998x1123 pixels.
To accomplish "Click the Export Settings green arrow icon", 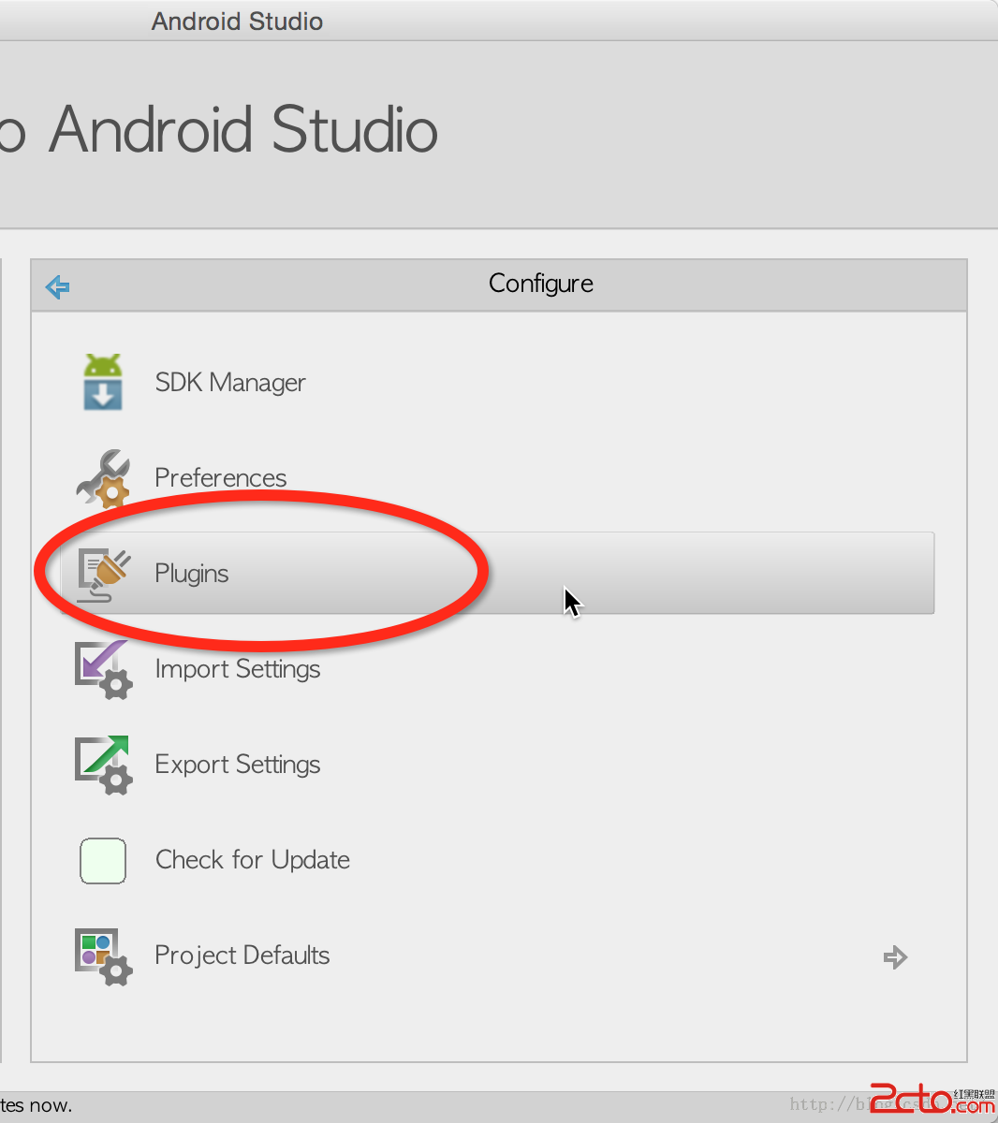I will (103, 765).
